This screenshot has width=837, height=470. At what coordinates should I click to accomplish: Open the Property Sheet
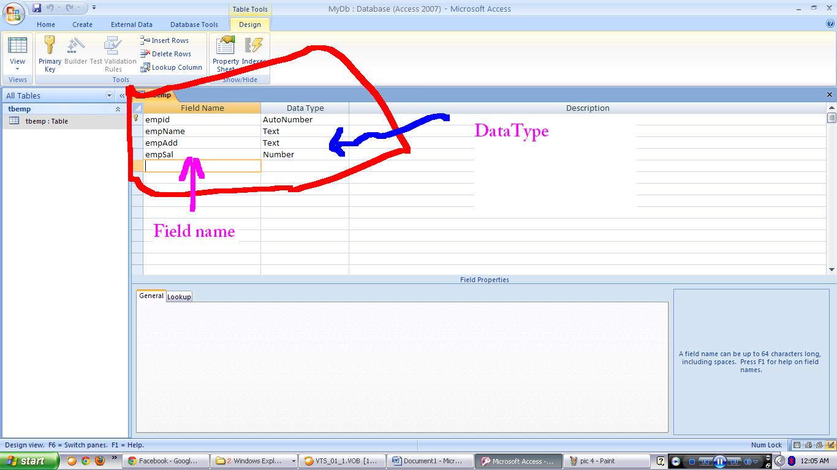click(x=224, y=53)
